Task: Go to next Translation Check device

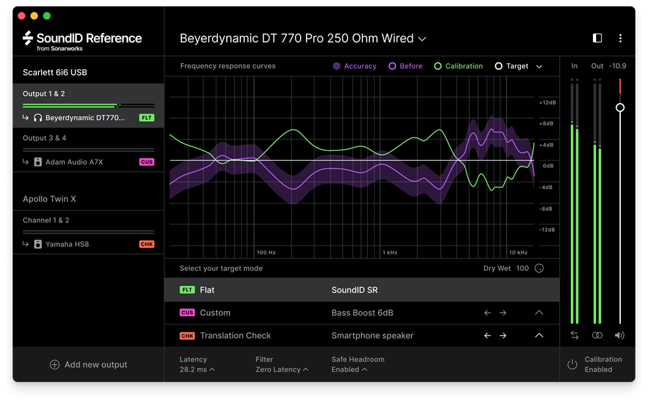Action: tap(503, 336)
